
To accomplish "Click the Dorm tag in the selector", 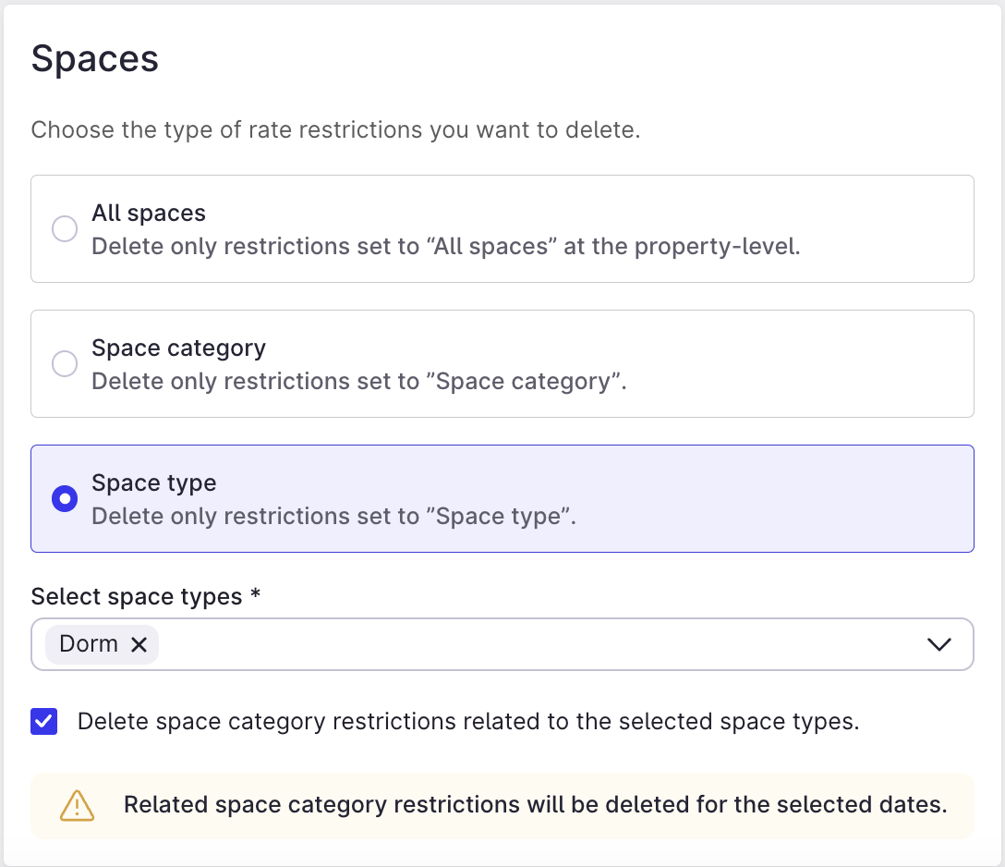I will 89,644.
